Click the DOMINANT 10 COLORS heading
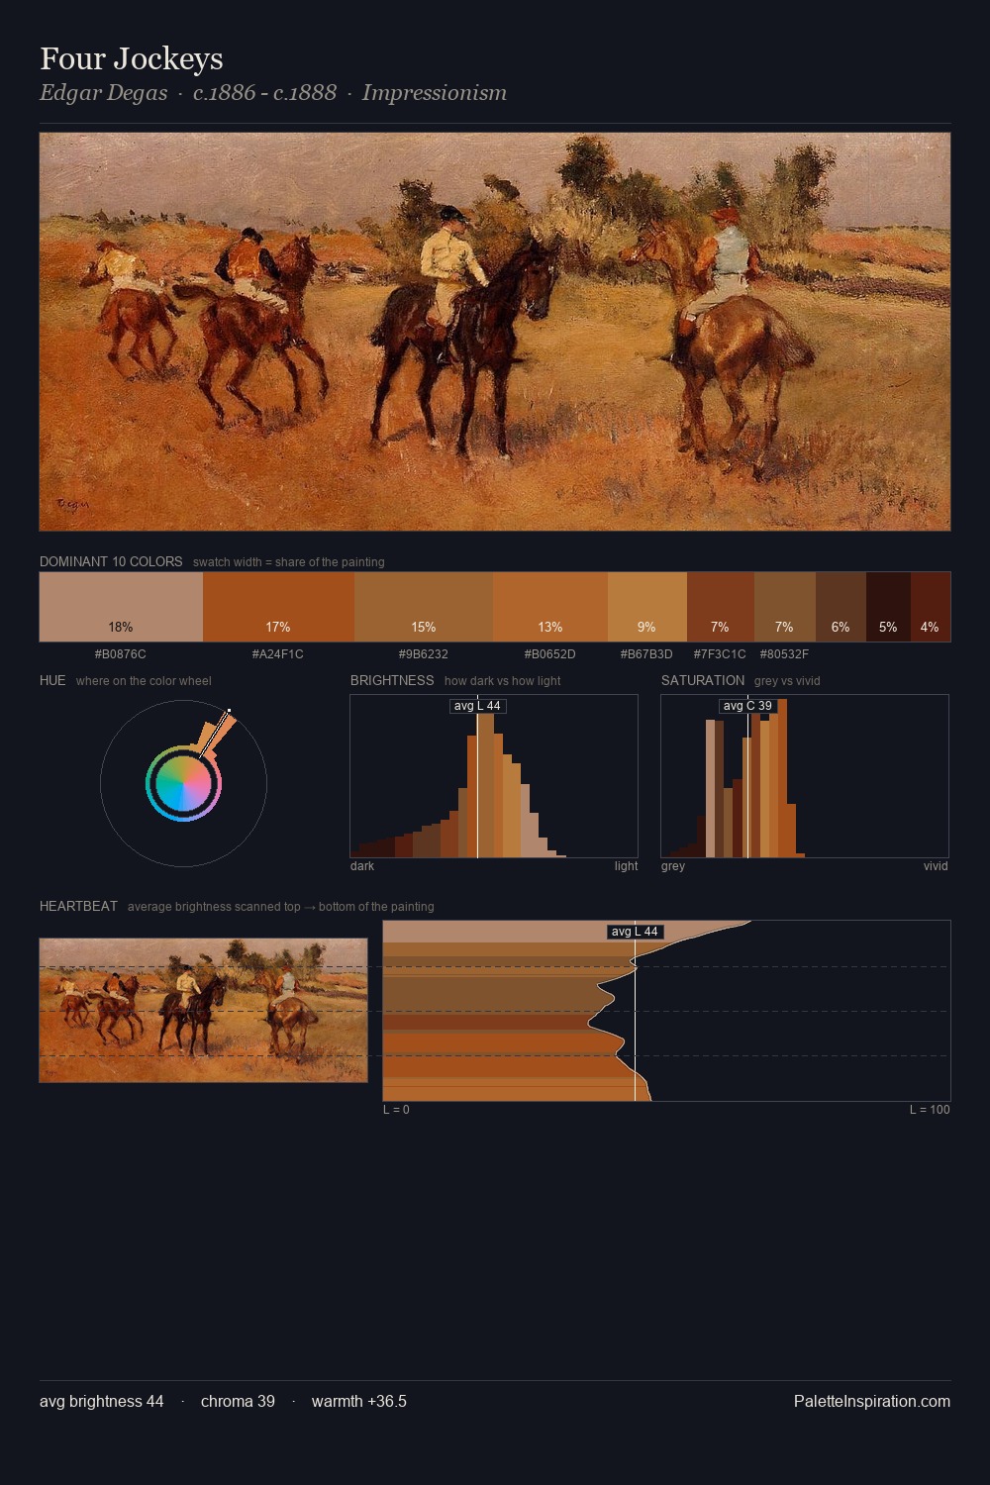The width and height of the screenshot is (990, 1485). point(111,561)
